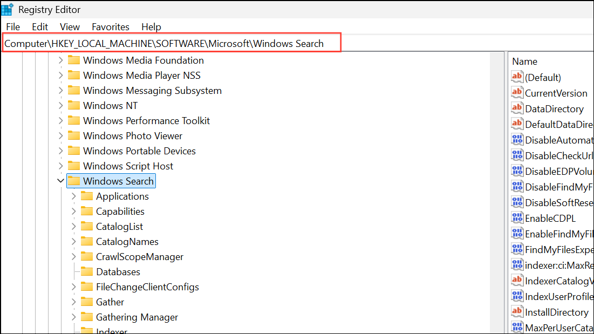The image size is (594, 334).
Task: Expand the CrawlScopeManager subkey
Action: (x=74, y=257)
